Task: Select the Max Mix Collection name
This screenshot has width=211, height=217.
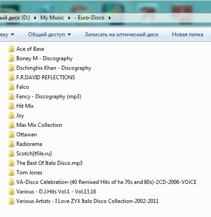Action: coord(39,125)
